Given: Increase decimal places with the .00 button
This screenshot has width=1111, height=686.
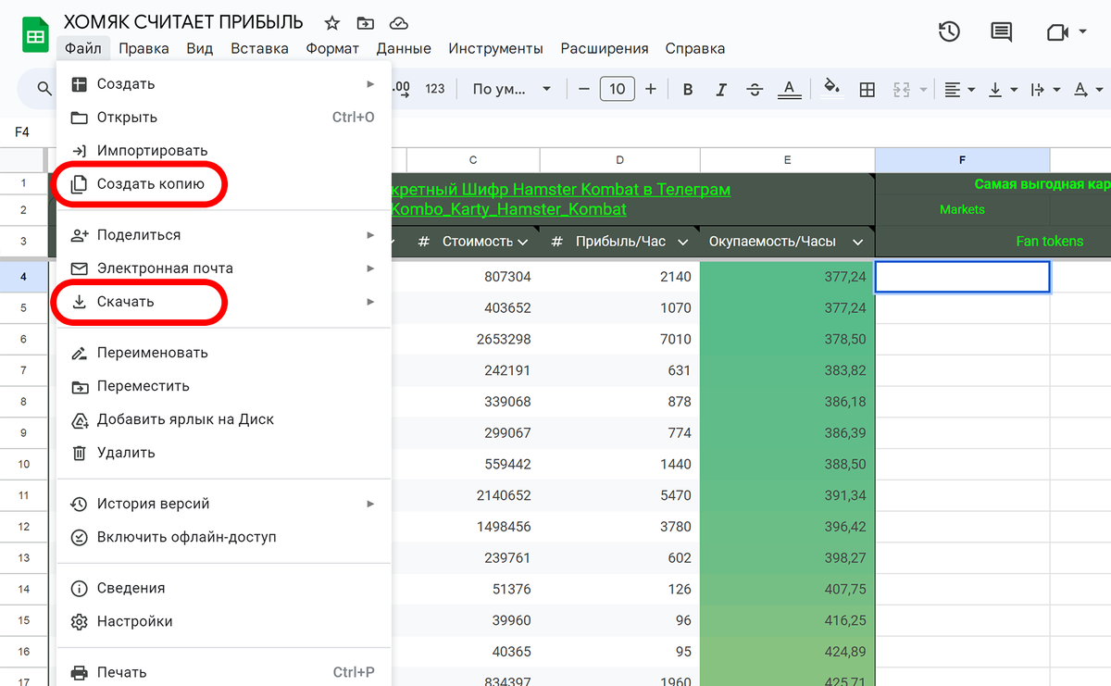Looking at the screenshot, I should [x=401, y=89].
